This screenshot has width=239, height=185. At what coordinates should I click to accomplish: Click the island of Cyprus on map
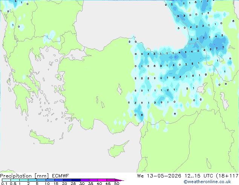[116, 150]
